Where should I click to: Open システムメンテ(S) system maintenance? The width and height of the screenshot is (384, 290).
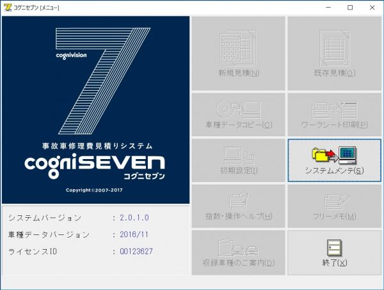click(335, 160)
